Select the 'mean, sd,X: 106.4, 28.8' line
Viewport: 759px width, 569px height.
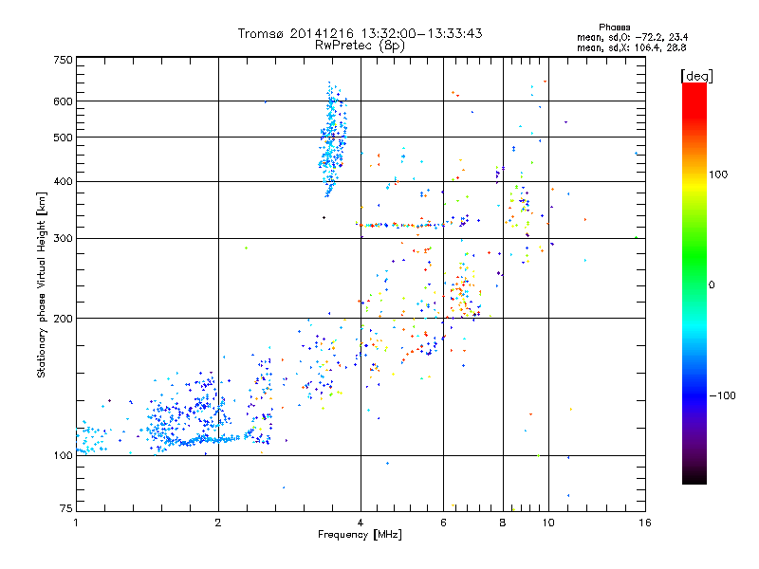click(631, 47)
